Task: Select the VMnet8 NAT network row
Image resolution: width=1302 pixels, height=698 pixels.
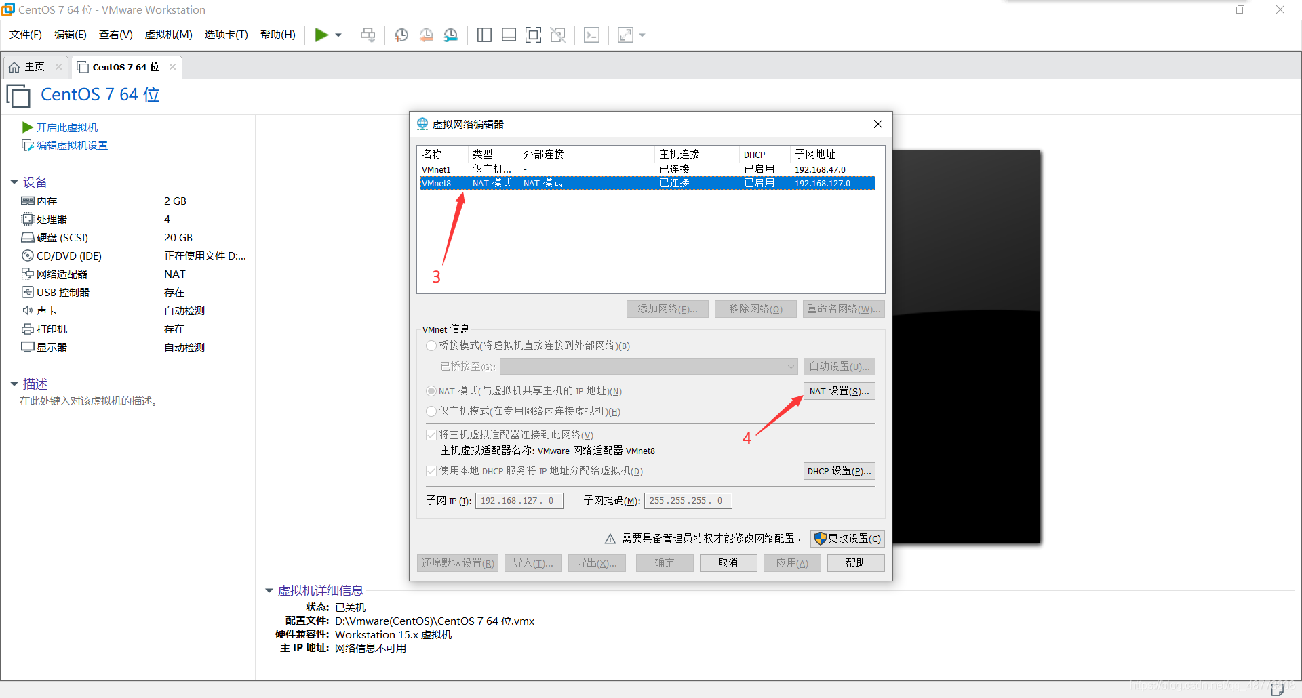Action: [x=648, y=183]
